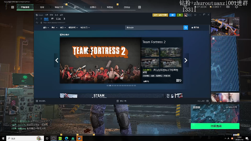
Task: Select the third carousel page dot
Action: pyautogui.click(x=113, y=86)
